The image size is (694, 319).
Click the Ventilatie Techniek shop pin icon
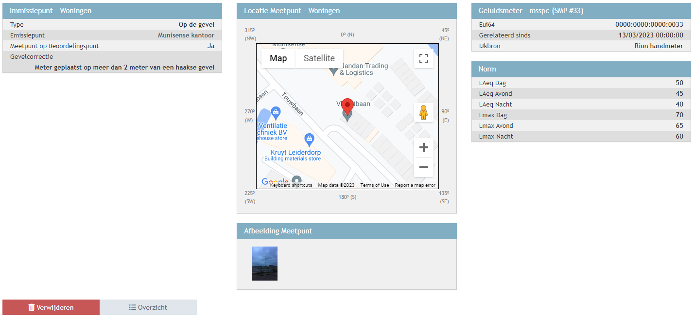[276, 113]
